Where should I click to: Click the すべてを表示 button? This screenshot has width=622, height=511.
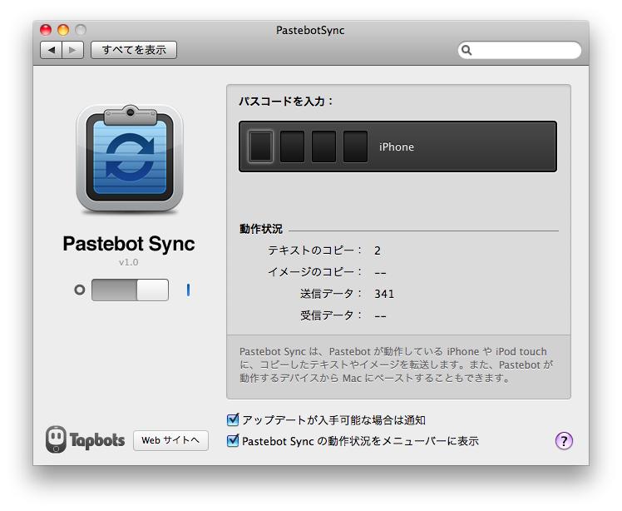pyautogui.click(x=134, y=50)
